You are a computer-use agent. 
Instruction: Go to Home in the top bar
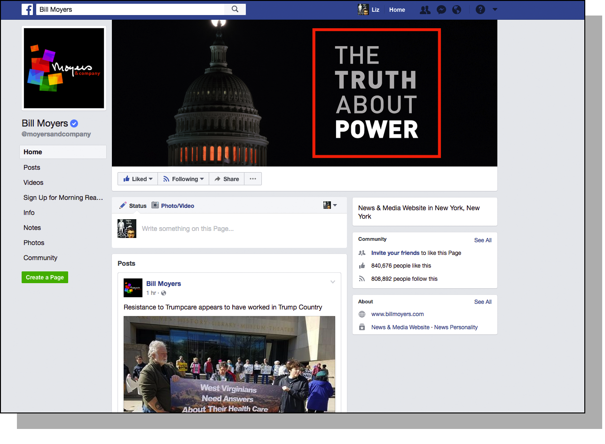(x=397, y=9)
